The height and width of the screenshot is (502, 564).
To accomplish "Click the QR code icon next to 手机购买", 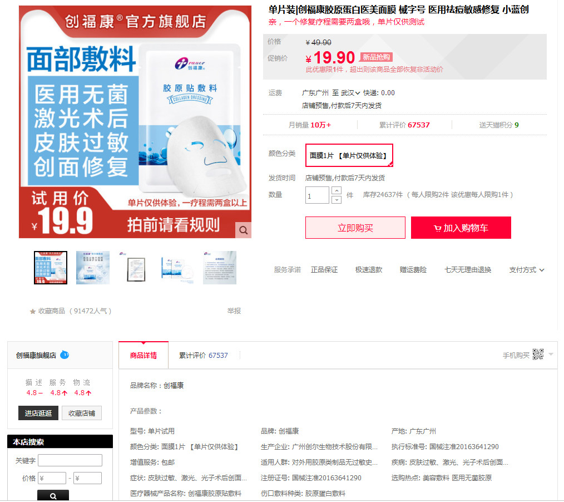I will click(x=537, y=355).
